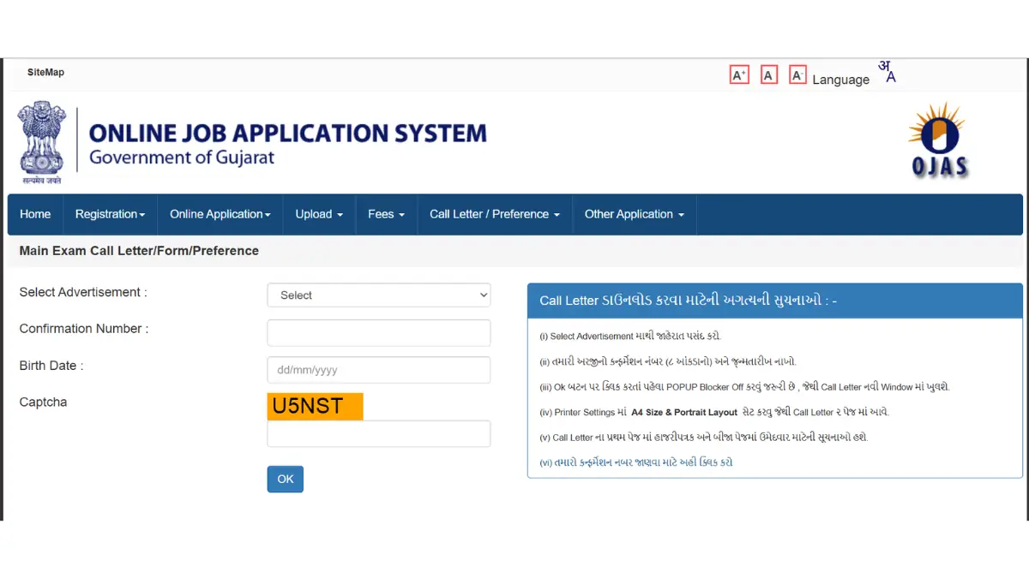Click the OJAS logo
Screen dimensions: 1029x578
coord(938,141)
